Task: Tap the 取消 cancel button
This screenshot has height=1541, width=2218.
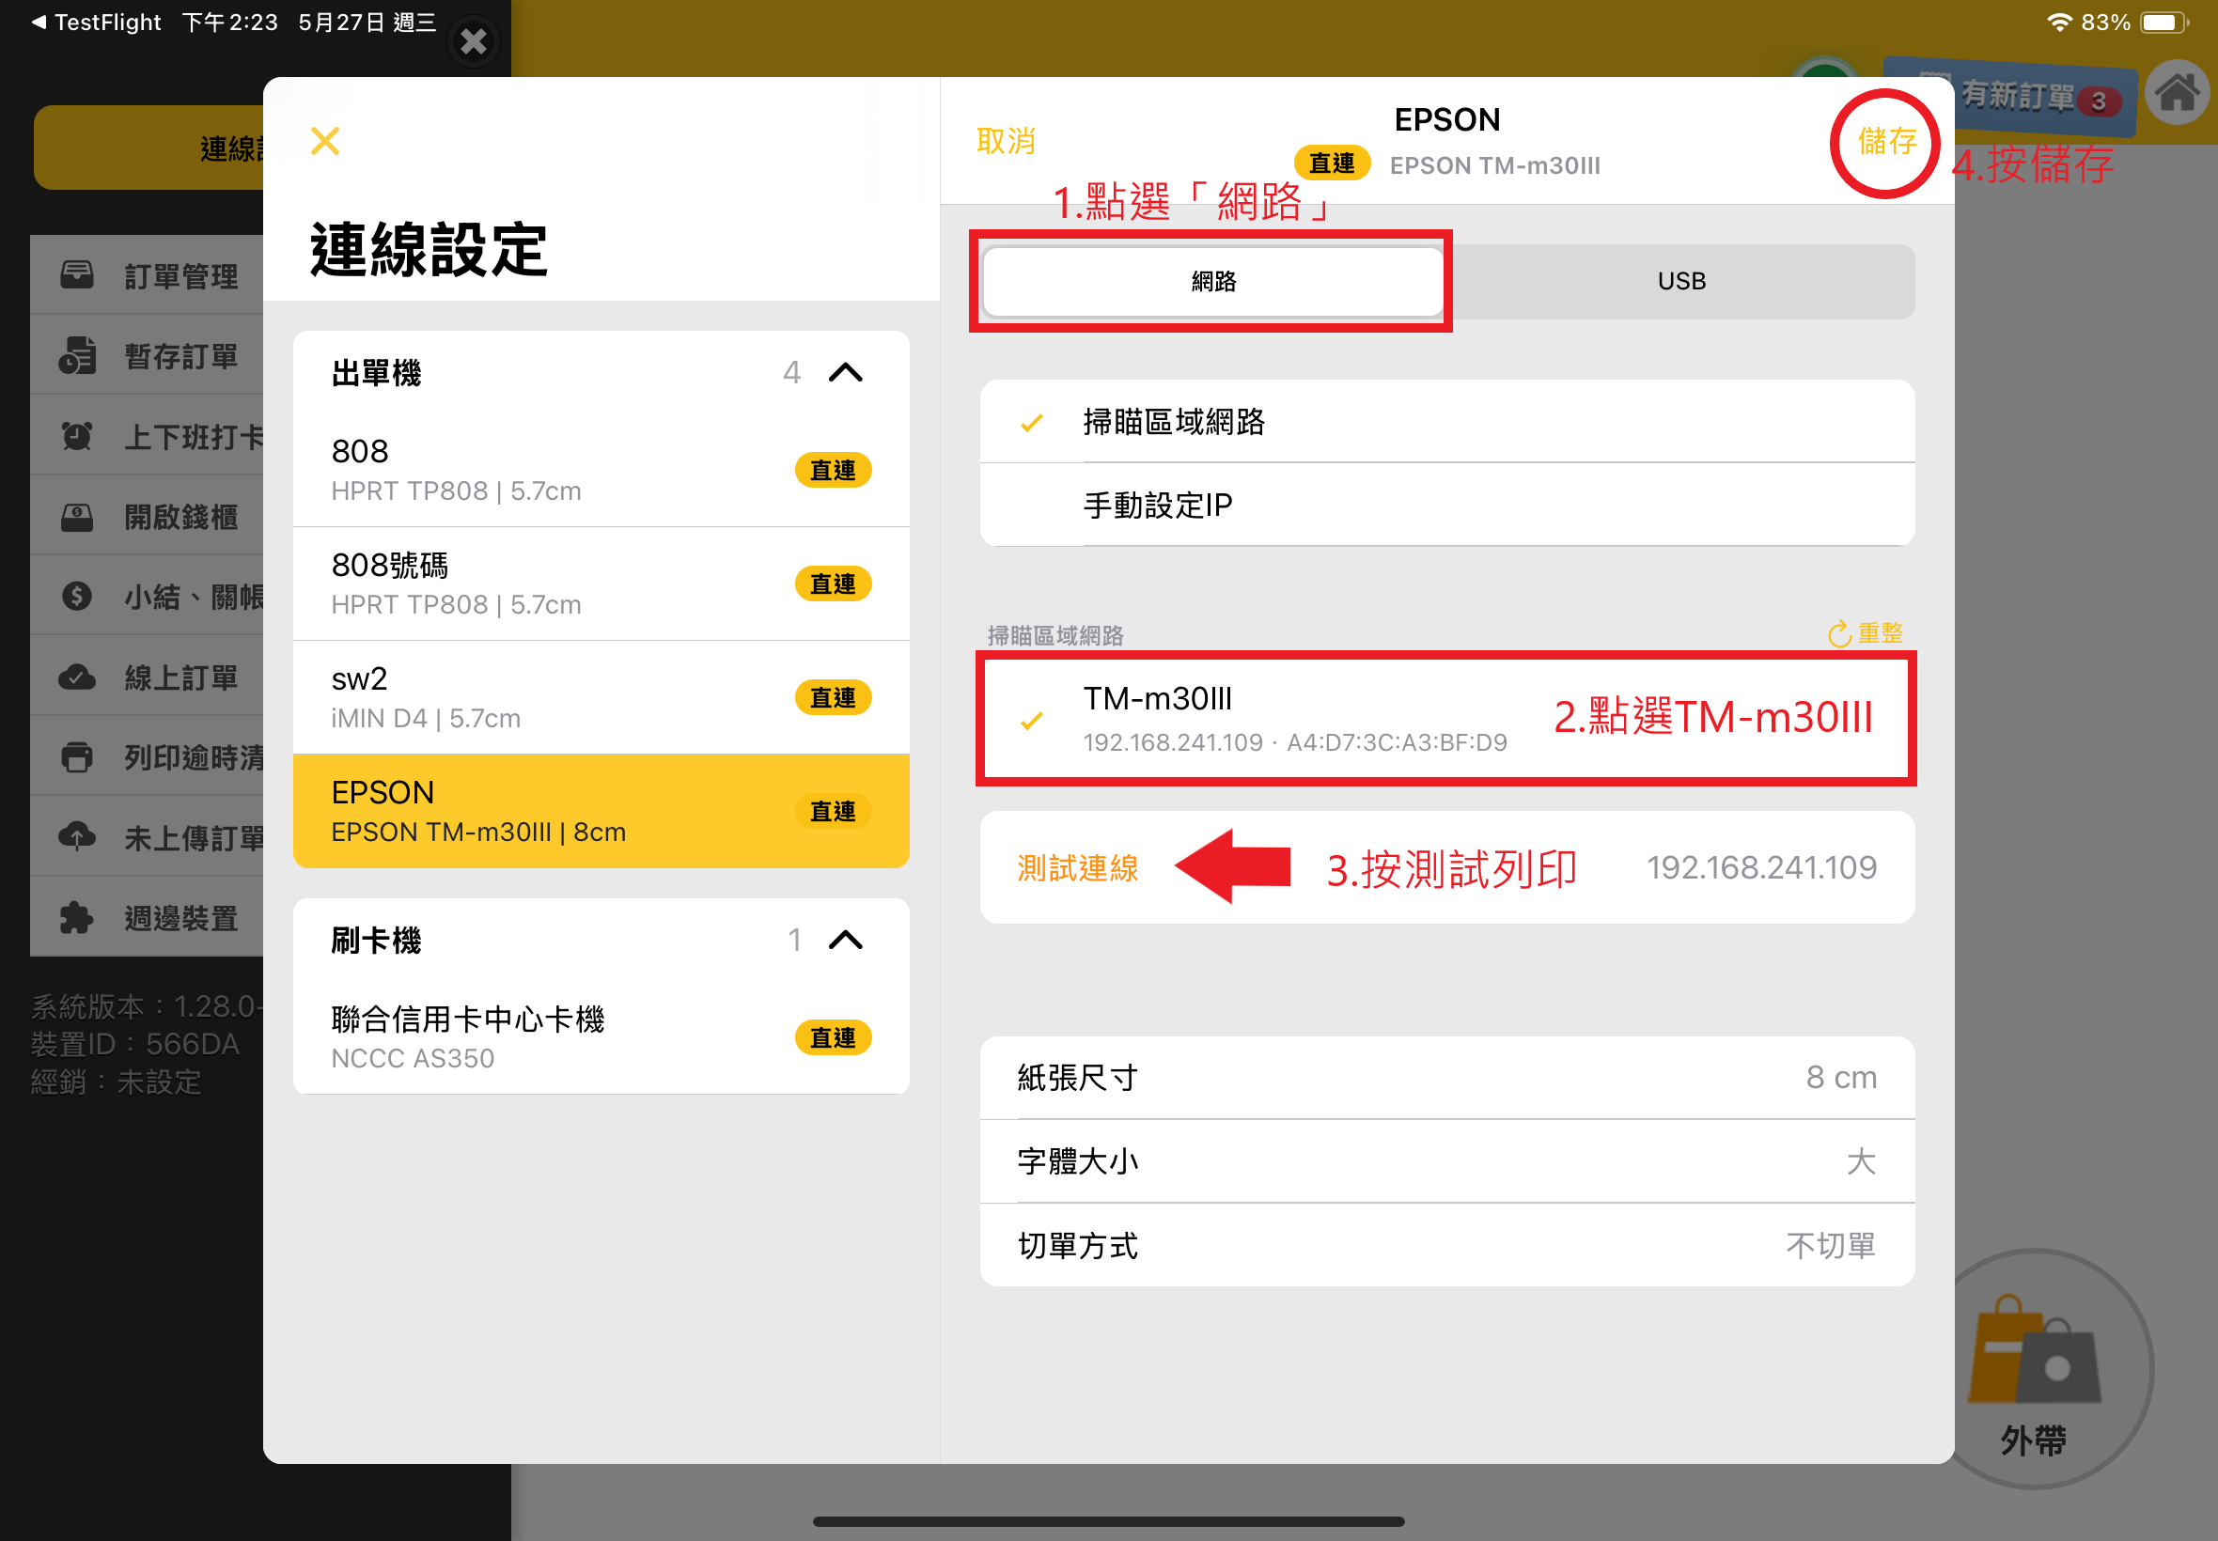Action: pyautogui.click(x=1006, y=141)
